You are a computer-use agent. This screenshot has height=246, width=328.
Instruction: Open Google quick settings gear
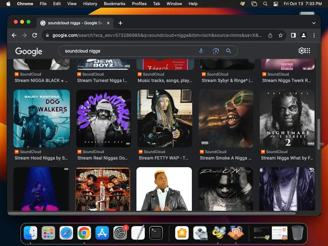(301, 51)
